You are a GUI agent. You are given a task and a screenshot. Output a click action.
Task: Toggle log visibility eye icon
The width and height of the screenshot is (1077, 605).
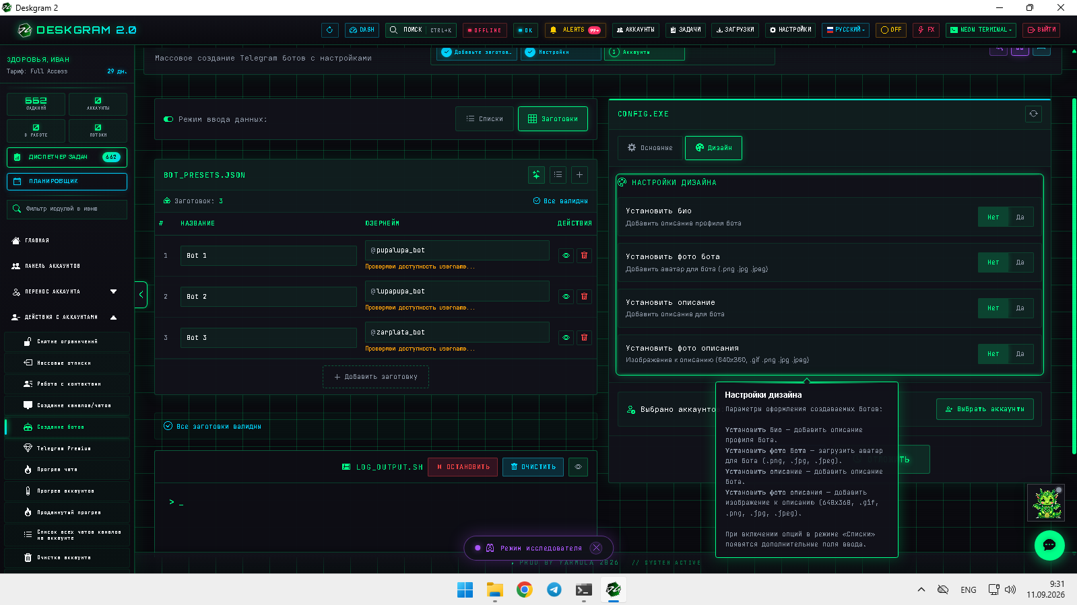click(578, 467)
